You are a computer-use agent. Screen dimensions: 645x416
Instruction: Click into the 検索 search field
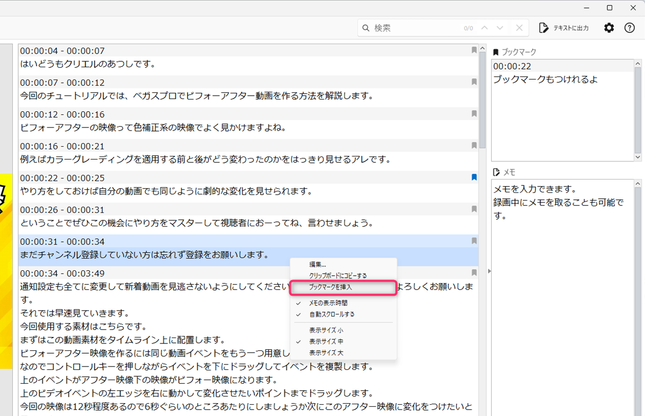tap(414, 28)
